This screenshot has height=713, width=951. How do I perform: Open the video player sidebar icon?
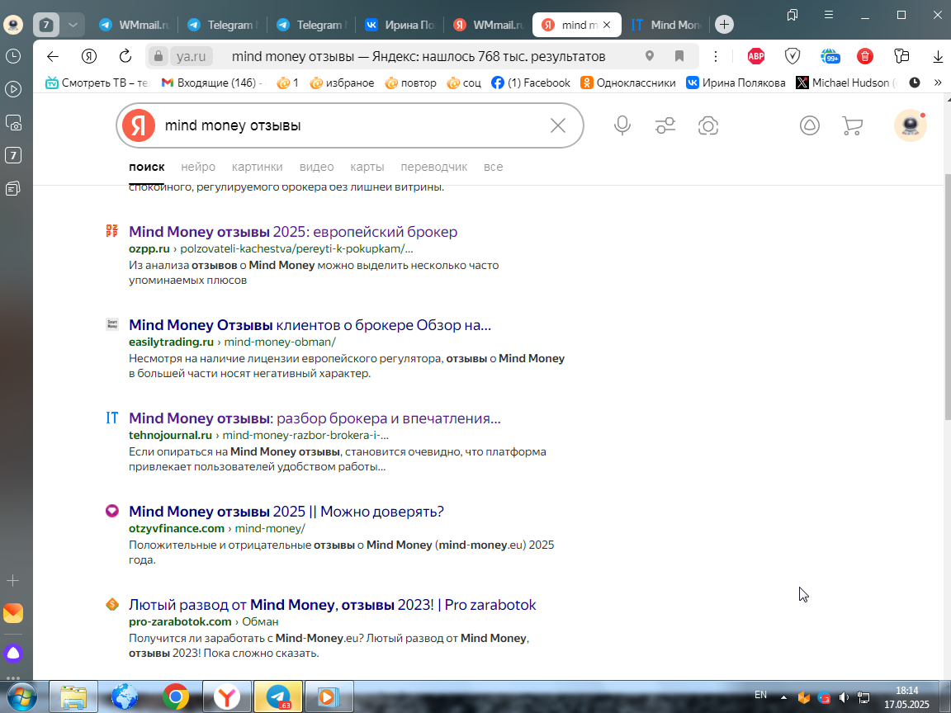13,89
